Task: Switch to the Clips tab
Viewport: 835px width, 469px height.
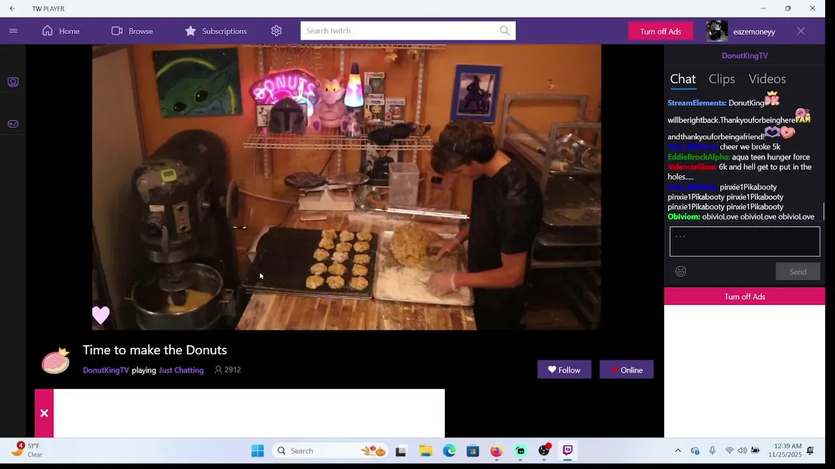Action: tap(721, 79)
